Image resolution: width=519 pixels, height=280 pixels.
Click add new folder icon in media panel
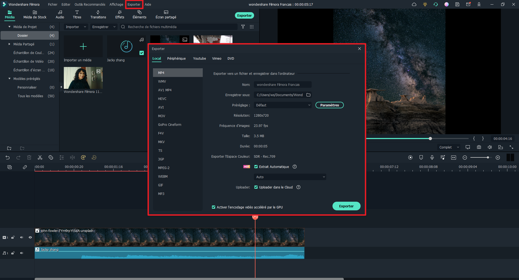(9, 148)
